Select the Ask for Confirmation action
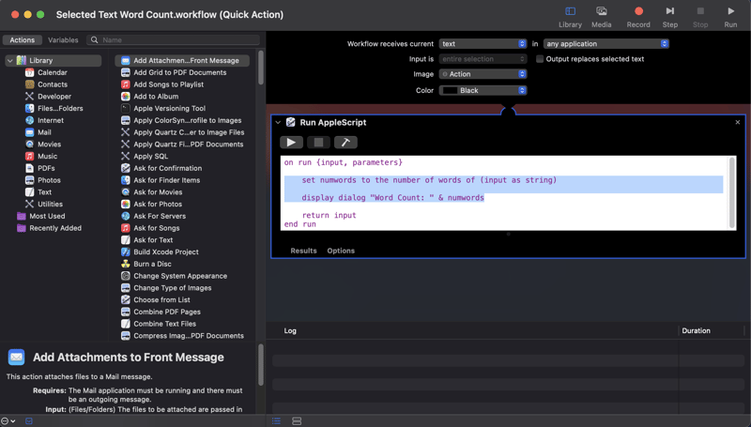751x427 pixels. click(x=167, y=168)
